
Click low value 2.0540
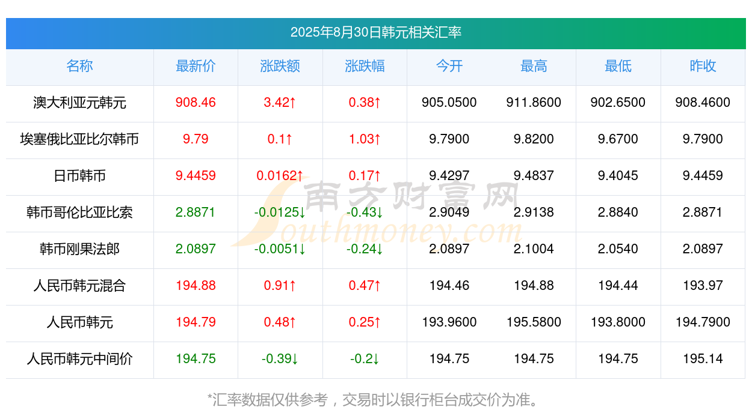click(x=618, y=249)
